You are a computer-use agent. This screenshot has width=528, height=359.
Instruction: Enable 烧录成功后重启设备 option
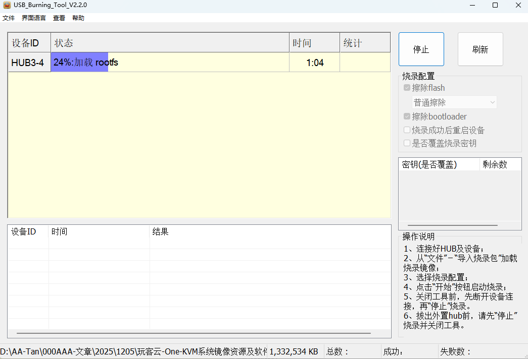[407, 130]
